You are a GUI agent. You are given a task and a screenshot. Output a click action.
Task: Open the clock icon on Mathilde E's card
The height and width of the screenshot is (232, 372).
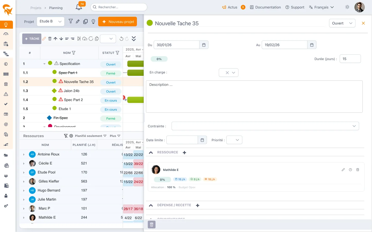[x=350, y=170]
